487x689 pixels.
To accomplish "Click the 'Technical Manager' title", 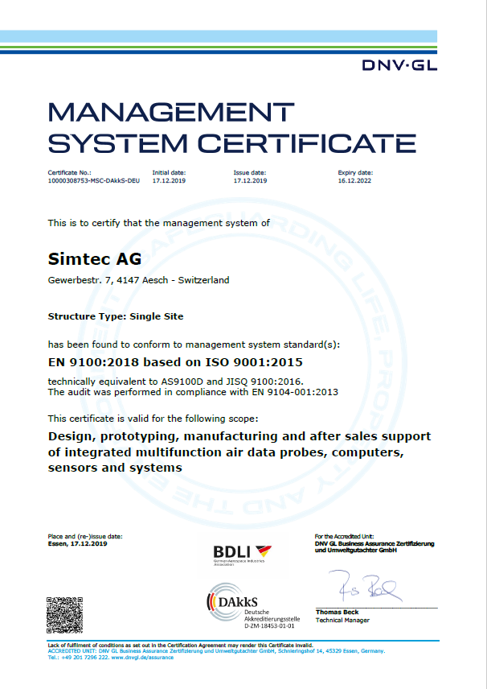I will 342,620.
